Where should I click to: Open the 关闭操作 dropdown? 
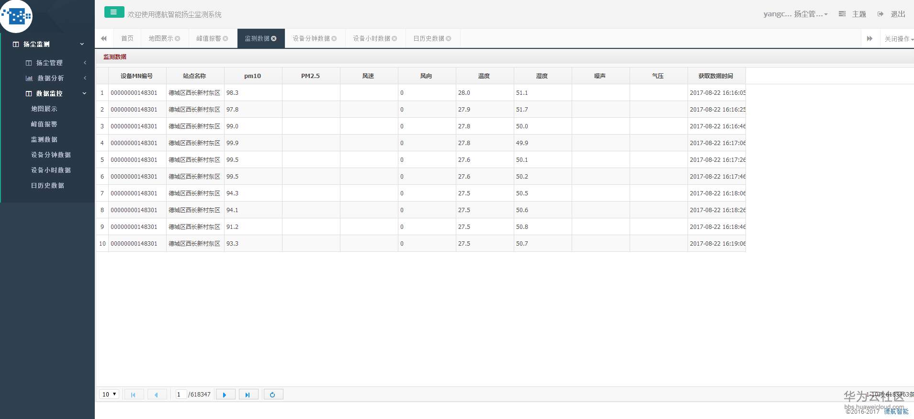[899, 39]
